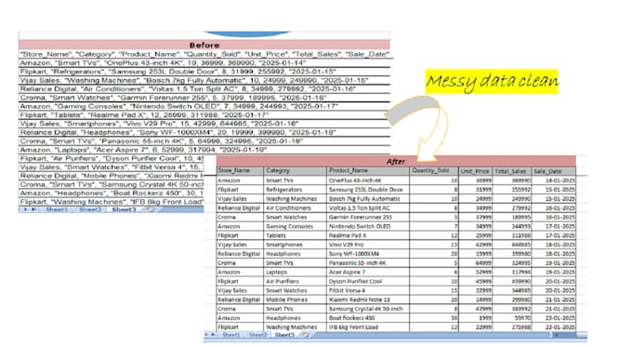Select the Laptops cell in After table

pyautogui.click(x=295, y=272)
